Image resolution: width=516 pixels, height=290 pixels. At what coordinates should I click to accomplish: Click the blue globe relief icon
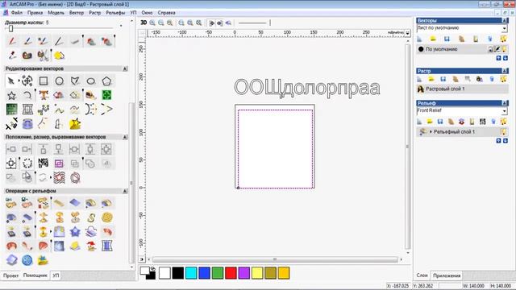[x=27, y=260]
